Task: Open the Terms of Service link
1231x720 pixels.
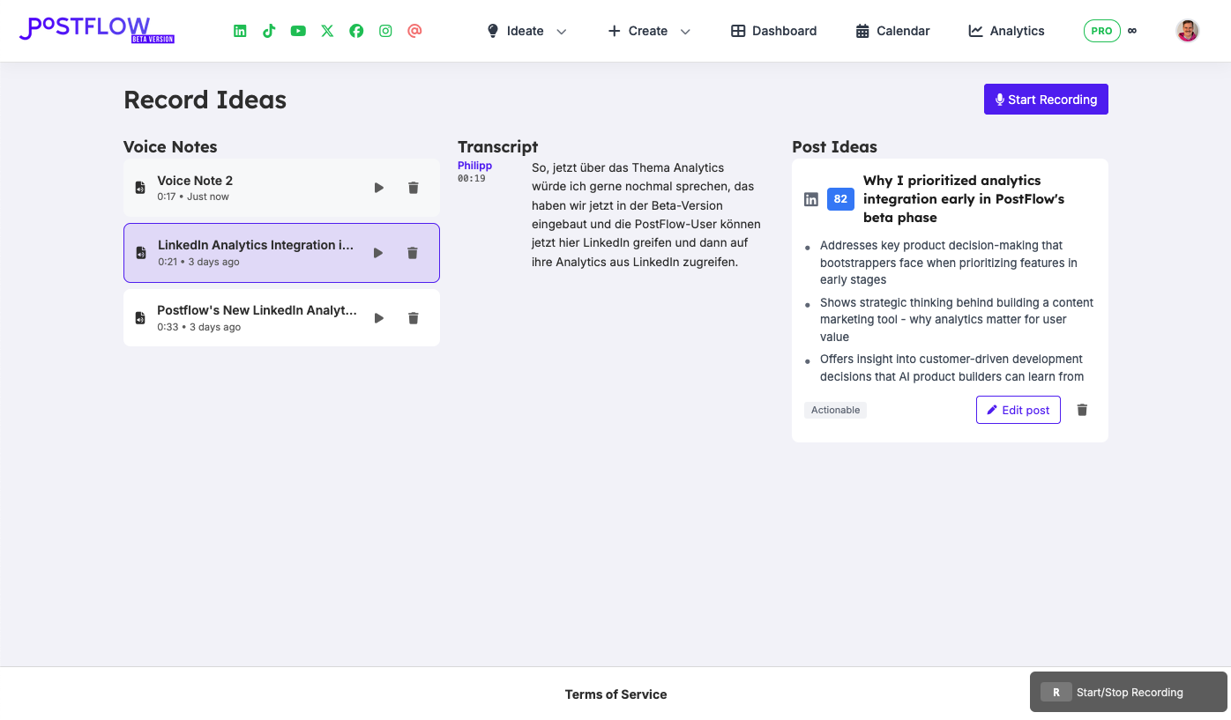Action: pyautogui.click(x=615, y=694)
